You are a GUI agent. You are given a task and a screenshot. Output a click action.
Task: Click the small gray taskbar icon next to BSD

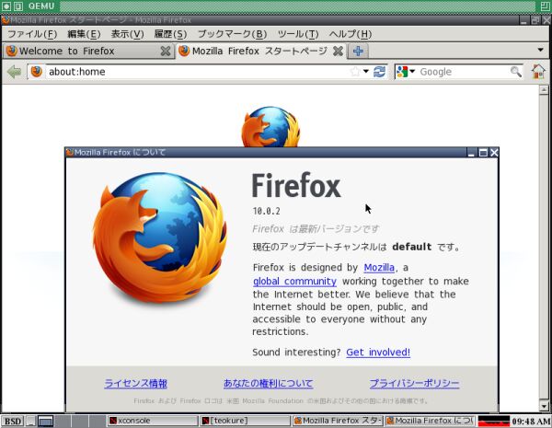[x=31, y=421]
